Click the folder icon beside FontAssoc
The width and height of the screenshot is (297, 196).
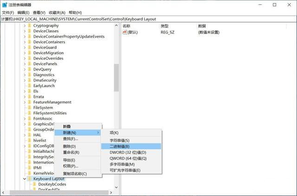29,118
